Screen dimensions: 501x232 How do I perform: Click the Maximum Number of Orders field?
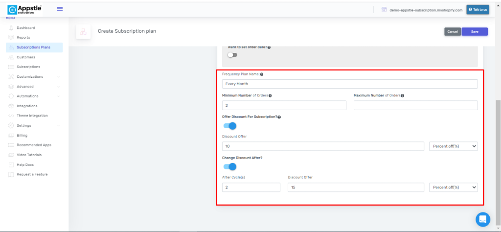415,105
